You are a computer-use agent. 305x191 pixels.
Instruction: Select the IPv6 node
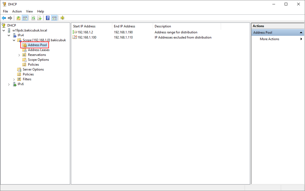[x=21, y=84]
